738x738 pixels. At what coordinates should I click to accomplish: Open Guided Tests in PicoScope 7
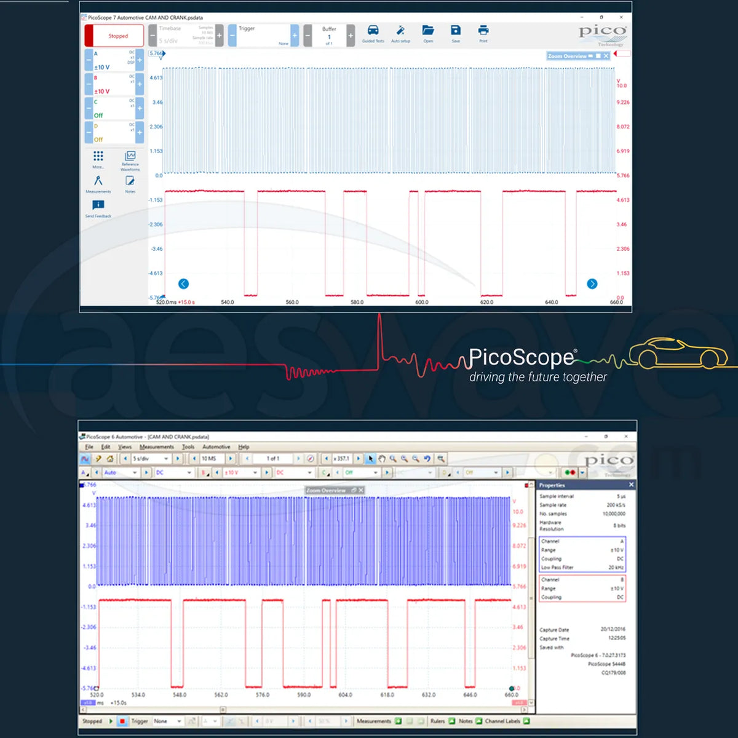point(373,31)
